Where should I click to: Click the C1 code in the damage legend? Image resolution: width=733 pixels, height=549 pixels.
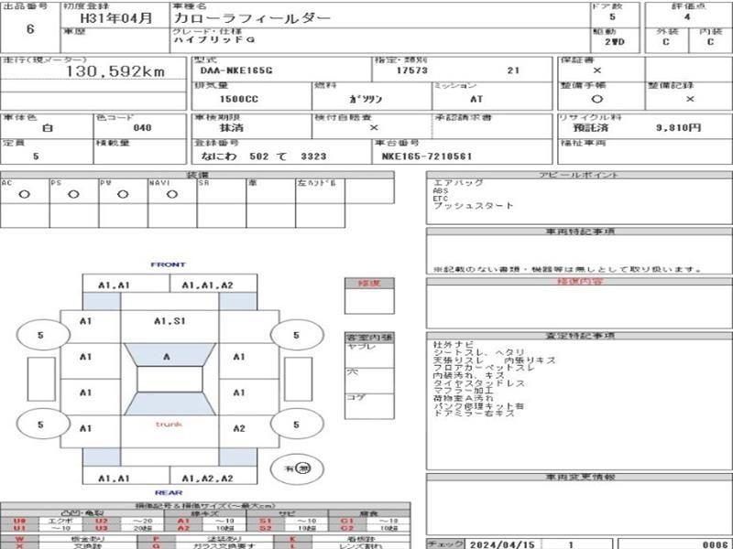pos(347,521)
